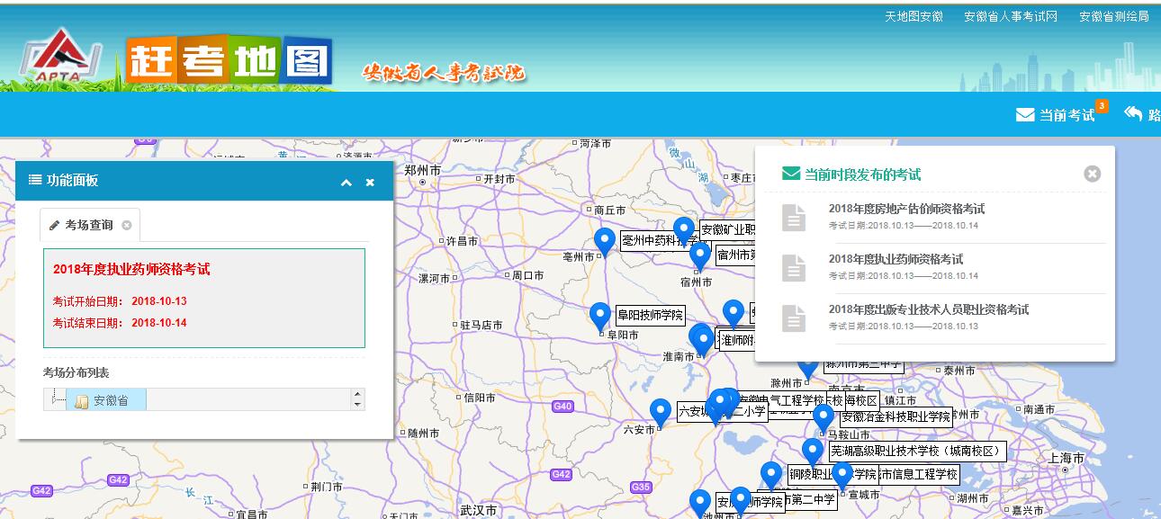Click the document icon for 执业药师资格考试
Image resolution: width=1161 pixels, height=519 pixels.
point(794,267)
